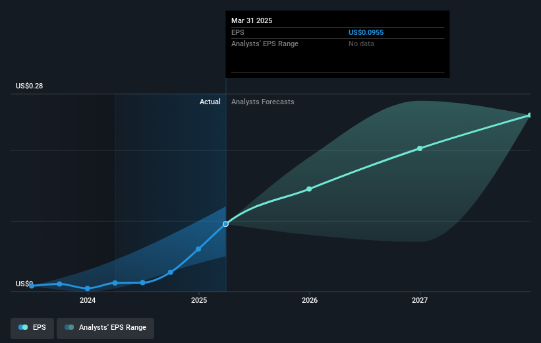541x343 pixels.
Task: Click the Analysts' EPS Range swatch icon
Action: pyautogui.click(x=69, y=327)
